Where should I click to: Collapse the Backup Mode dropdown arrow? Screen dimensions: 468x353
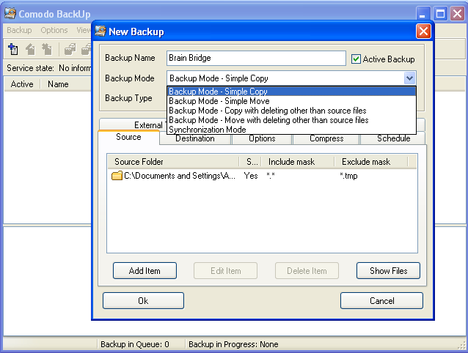click(410, 78)
